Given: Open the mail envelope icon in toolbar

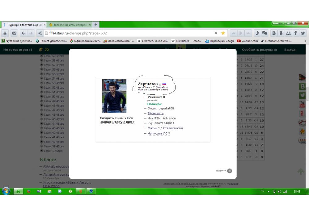Looking at the screenshot, I should pyautogui.click(x=14, y=33).
